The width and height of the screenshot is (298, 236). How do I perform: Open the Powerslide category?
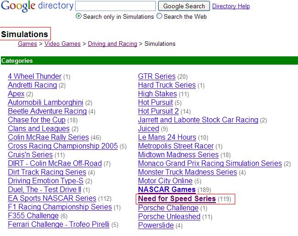pyautogui.click(x=156, y=225)
